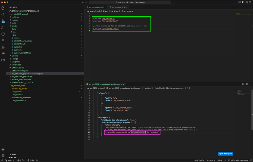
Task: Toggle the primary side bar visibility
Action: pos(243,2)
